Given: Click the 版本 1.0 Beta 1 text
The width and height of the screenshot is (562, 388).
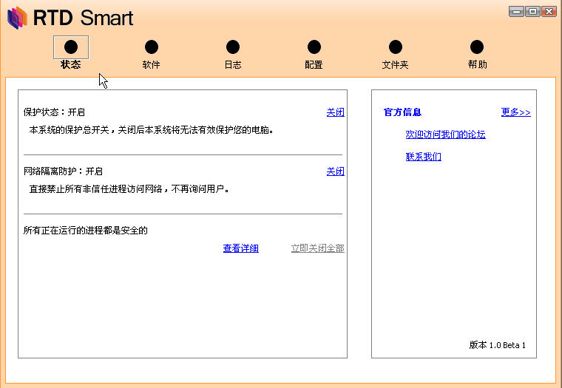Looking at the screenshot, I should point(498,345).
